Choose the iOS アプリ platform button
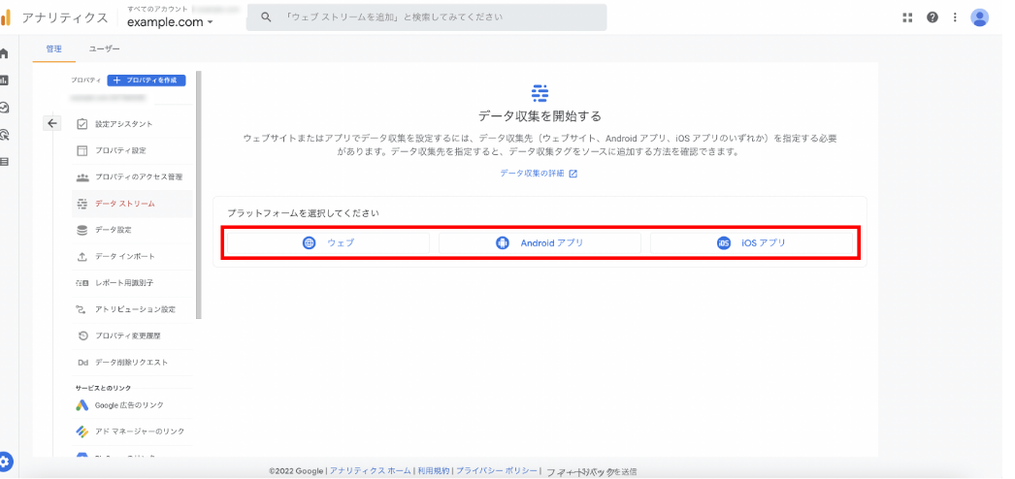 pyautogui.click(x=751, y=243)
